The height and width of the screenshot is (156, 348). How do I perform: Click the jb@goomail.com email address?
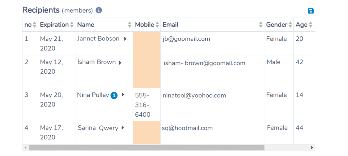(186, 39)
